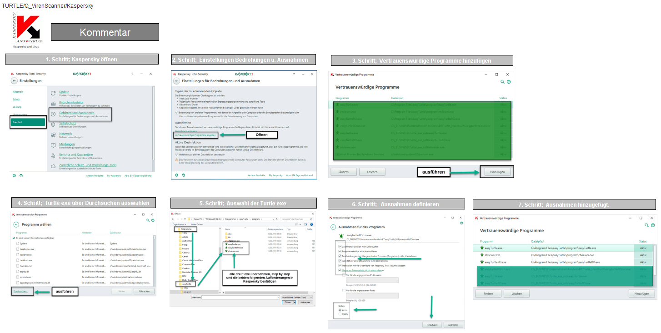This screenshot has width=661, height=333.
Task: Toggle Erkennung von anderen Programmen checkbox
Action: point(177,113)
